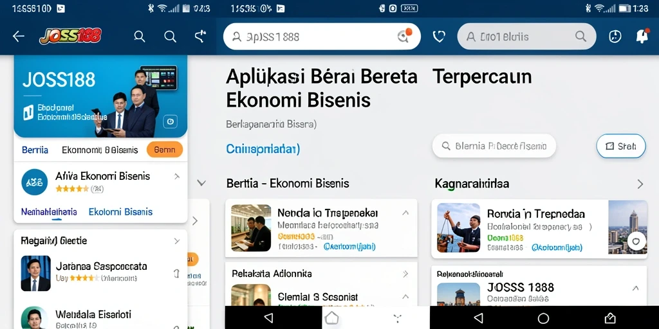Tap the small square icon on JOSS188 banner
The width and height of the screenshot is (659, 329).
170,121
